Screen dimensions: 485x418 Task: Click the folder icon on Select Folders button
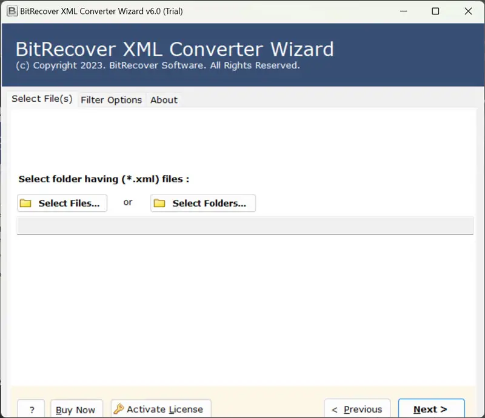161,203
